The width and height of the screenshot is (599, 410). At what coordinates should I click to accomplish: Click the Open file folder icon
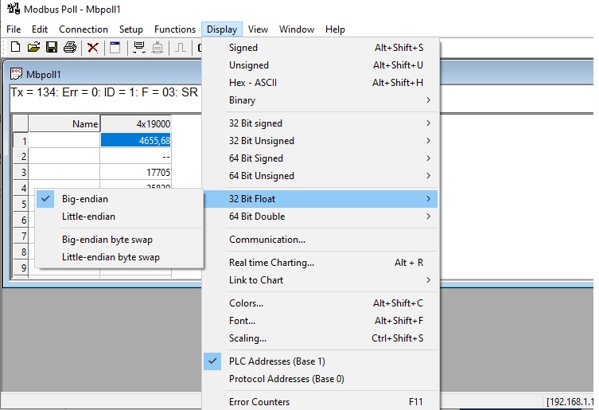(x=33, y=48)
